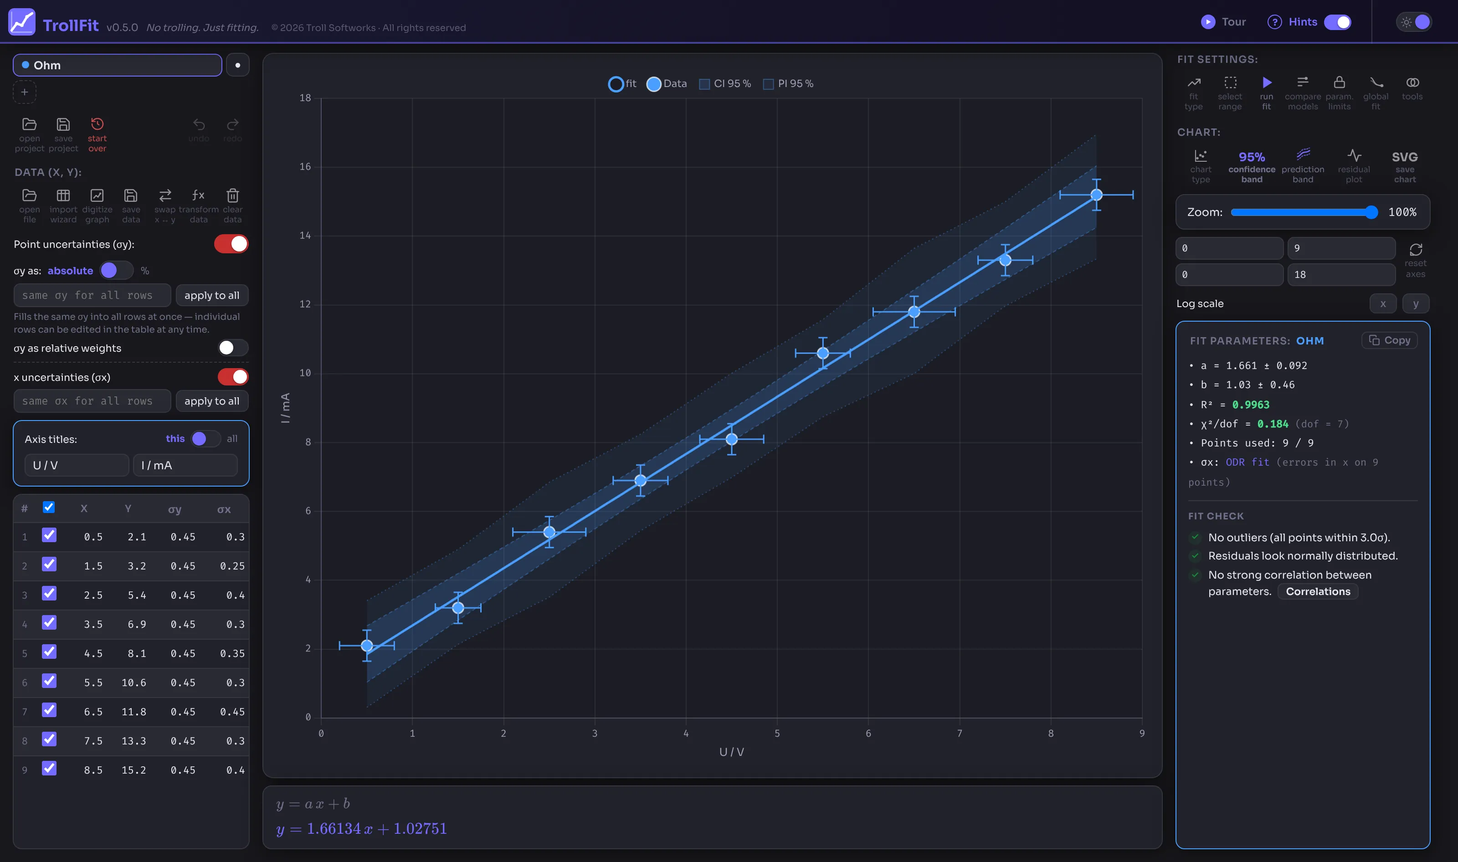Click the same σy for all rows field
The height and width of the screenshot is (862, 1458).
click(x=92, y=295)
